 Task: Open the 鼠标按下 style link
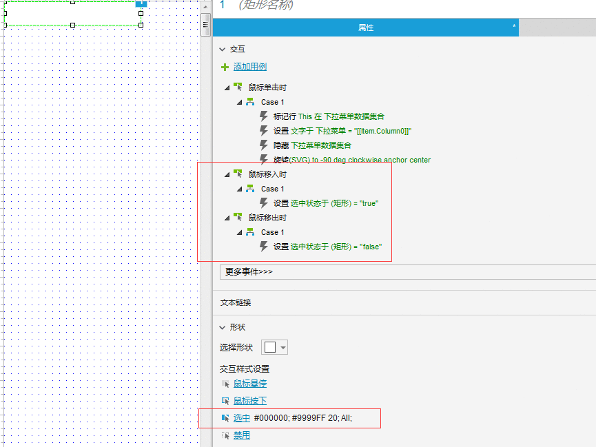(x=249, y=401)
